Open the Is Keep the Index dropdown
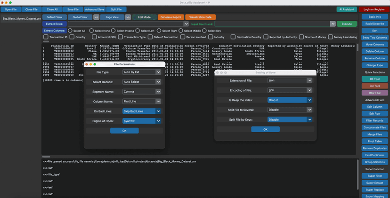The image size is (390, 198). (290, 100)
